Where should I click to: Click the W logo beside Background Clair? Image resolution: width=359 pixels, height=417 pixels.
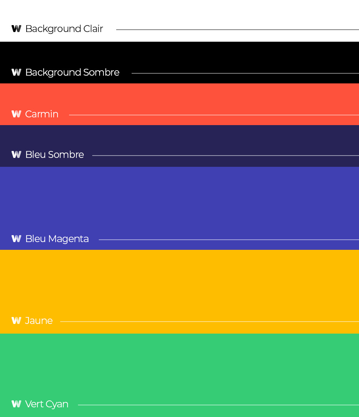coord(16,29)
